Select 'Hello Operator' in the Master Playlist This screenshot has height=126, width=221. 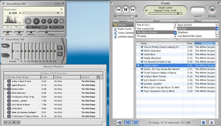18,93
